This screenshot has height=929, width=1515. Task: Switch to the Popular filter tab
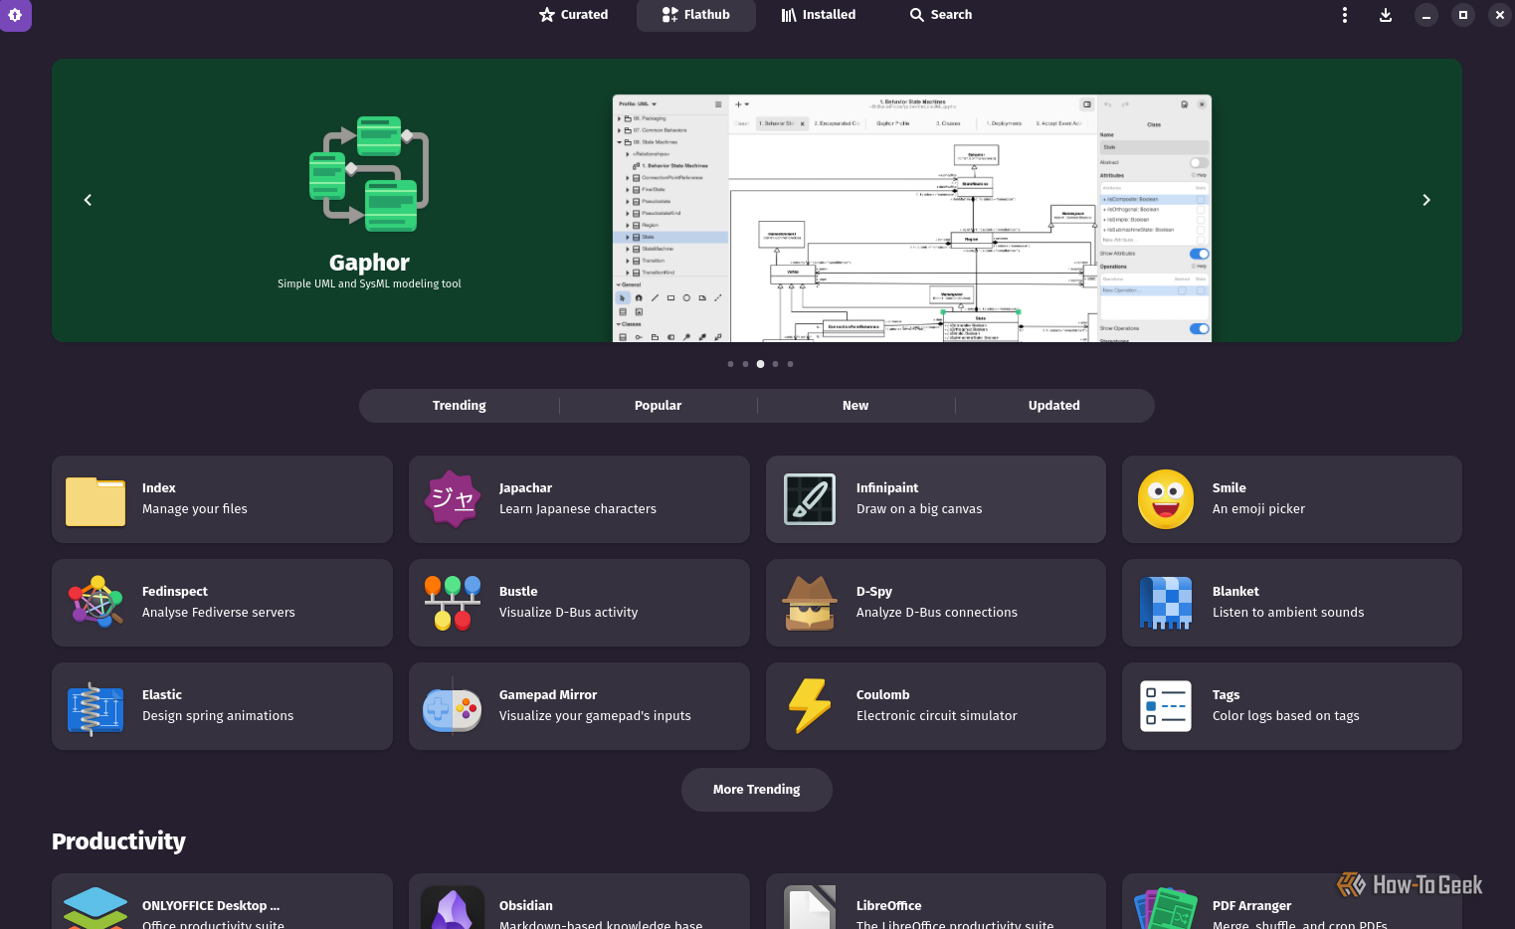coord(658,405)
